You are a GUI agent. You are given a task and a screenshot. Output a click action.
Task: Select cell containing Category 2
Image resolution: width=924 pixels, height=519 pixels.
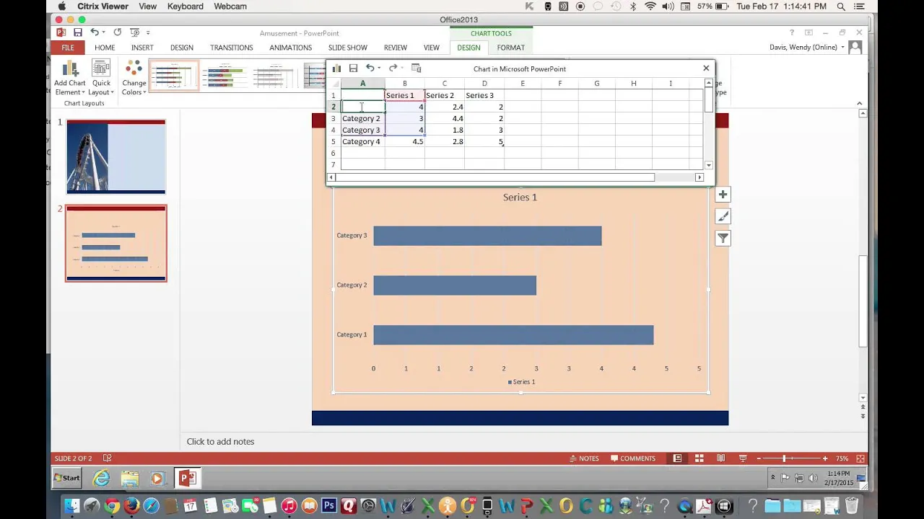tap(362, 118)
